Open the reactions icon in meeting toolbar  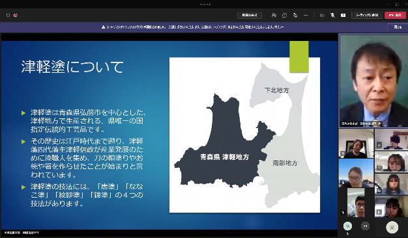coord(295,16)
